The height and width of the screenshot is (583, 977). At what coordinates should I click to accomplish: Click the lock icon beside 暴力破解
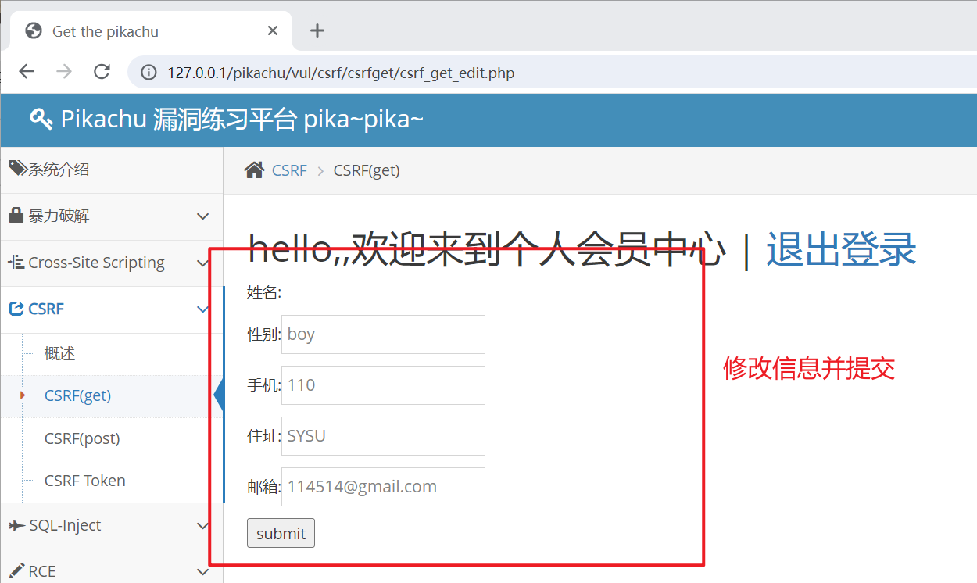(16, 216)
